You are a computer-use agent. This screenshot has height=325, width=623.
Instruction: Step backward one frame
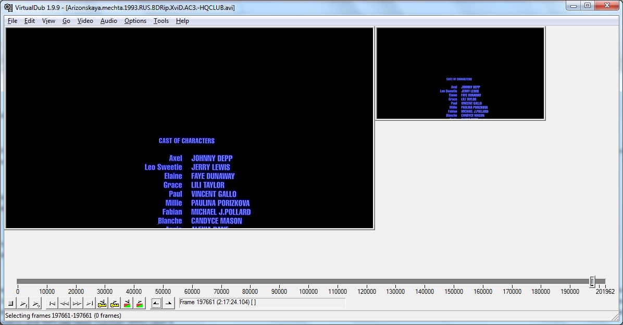coord(65,304)
